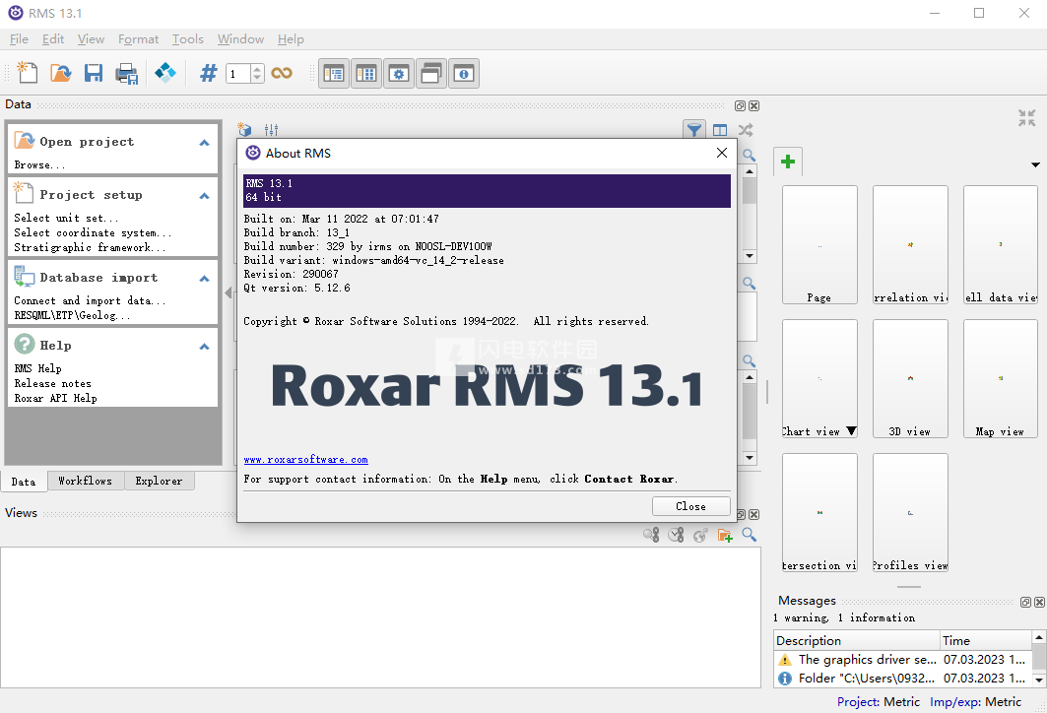Click the table columns toolbar button
The height and width of the screenshot is (713, 1047).
click(366, 74)
